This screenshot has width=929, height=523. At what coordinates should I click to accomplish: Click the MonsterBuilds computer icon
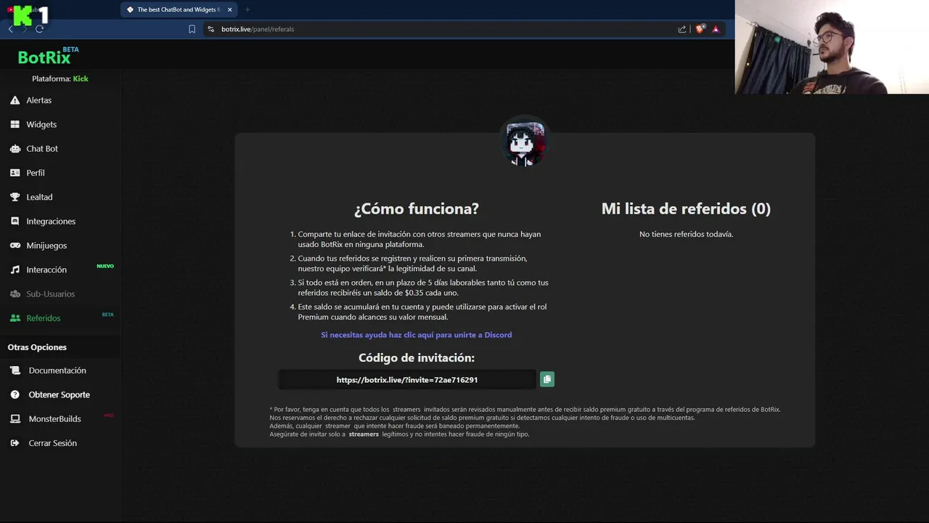click(15, 419)
